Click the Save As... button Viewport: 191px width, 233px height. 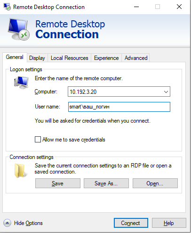(106, 183)
